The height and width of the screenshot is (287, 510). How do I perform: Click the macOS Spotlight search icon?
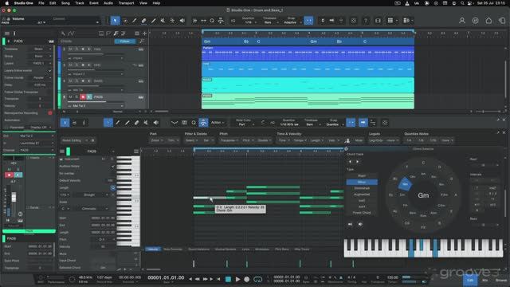(462, 3)
